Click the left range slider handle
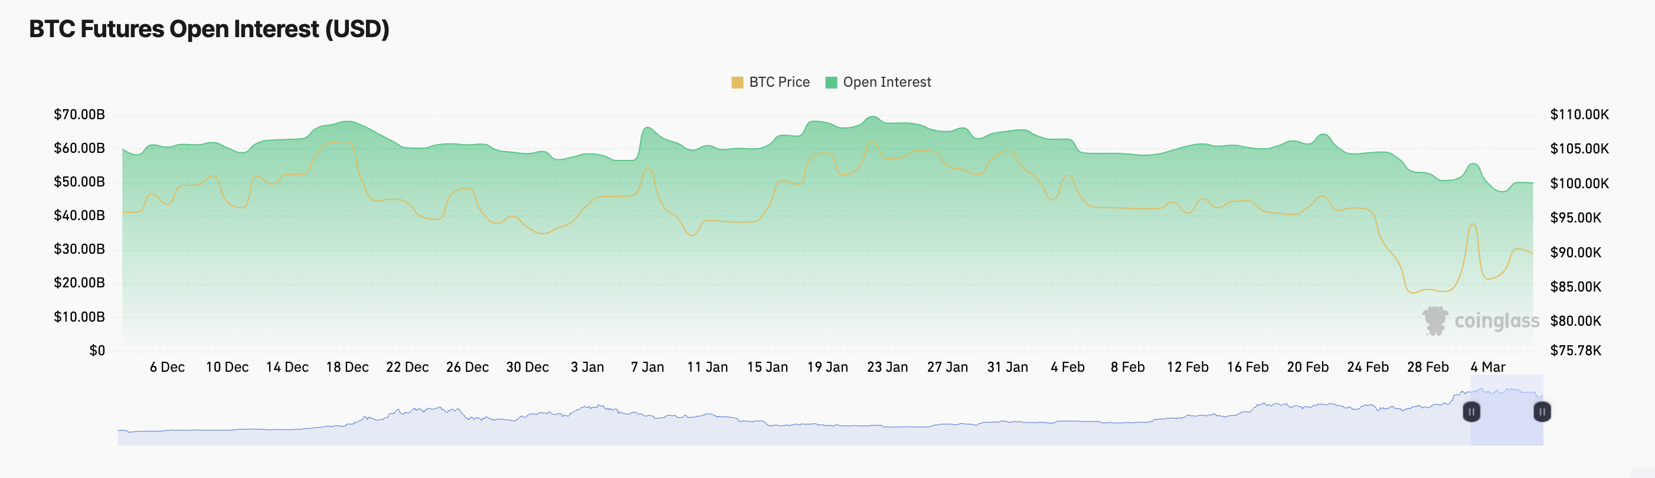The width and height of the screenshot is (1655, 478). (x=1471, y=411)
